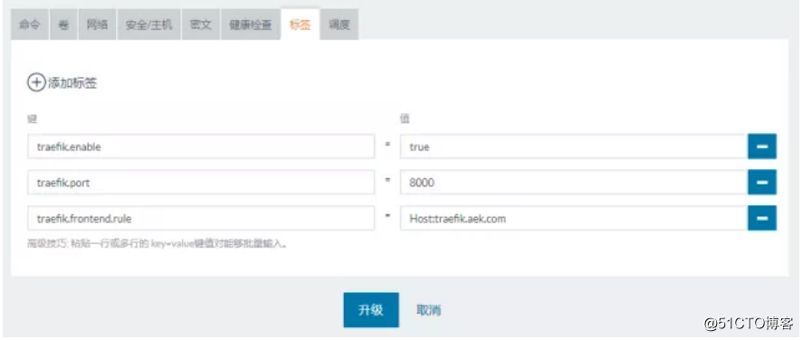This screenshot has height=340, width=802.
Task: Edit the traefik.enable key field
Action: 201,146
